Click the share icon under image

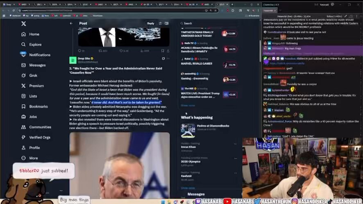[168, 51]
